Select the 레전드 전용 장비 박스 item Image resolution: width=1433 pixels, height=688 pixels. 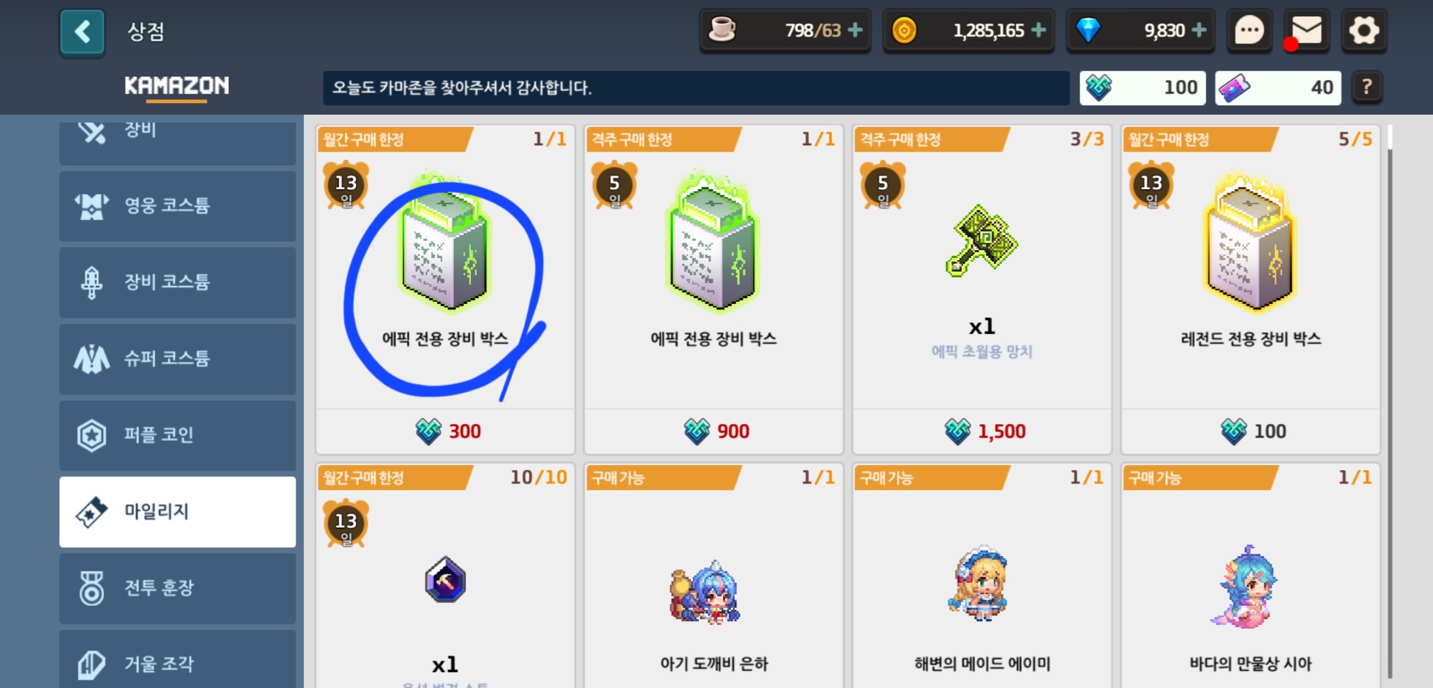tap(1251, 290)
